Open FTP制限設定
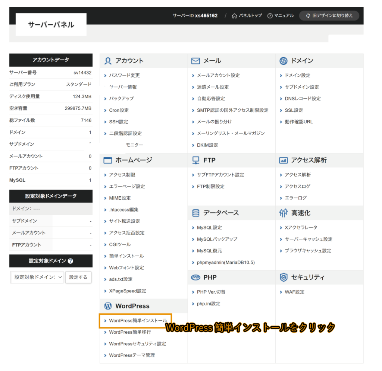Image resolution: width=382 pixels, height=371 pixels. [210, 187]
